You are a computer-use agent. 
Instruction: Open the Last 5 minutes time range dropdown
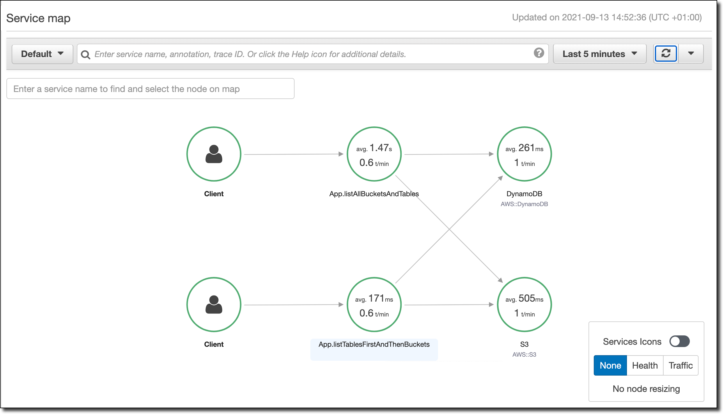[x=600, y=54]
